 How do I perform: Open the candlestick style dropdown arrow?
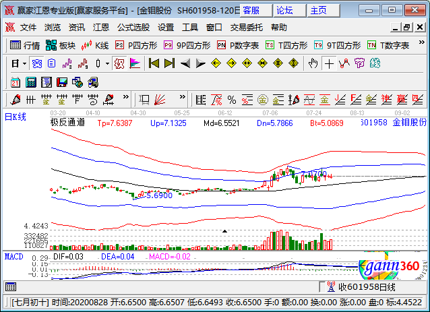click(108, 64)
